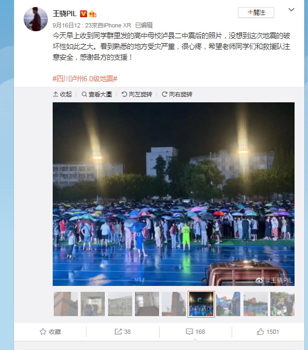The height and width of the screenshot is (350, 308).
Task: Click the repost share icon with 38
Action: (118, 332)
